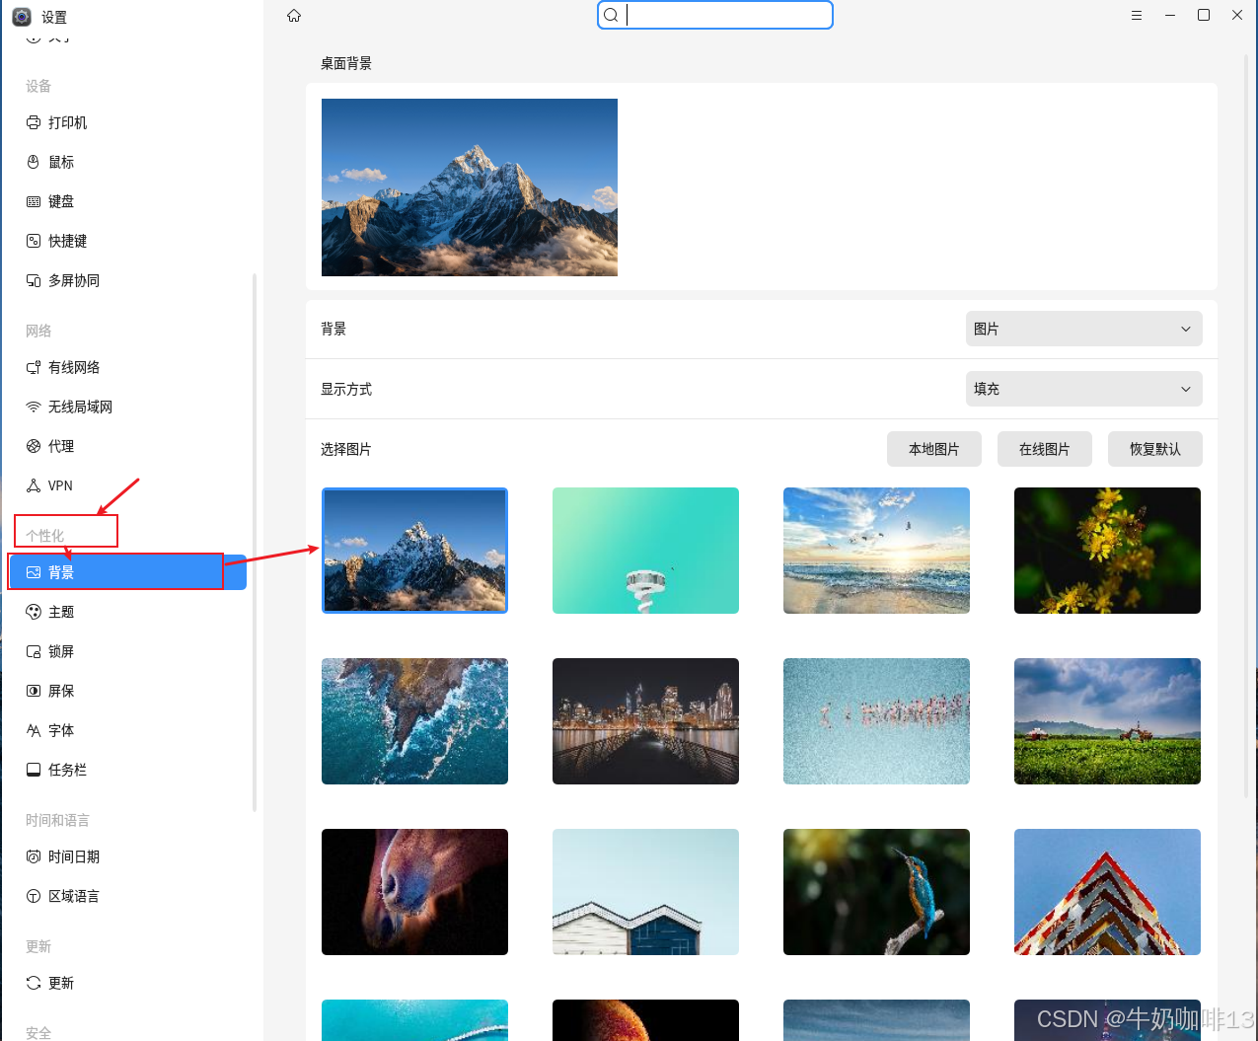Click the refresh icon beside 更新

34,983
